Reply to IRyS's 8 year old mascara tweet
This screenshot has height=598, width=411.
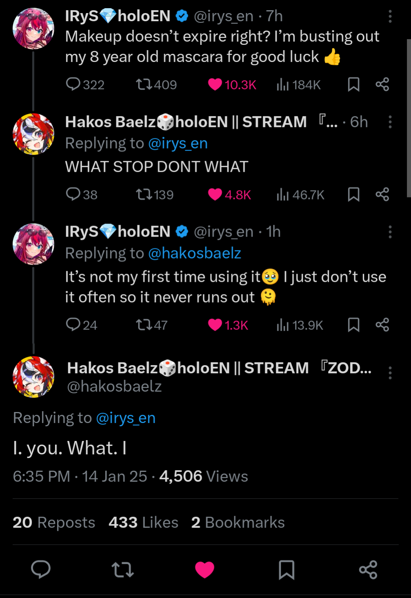(x=73, y=84)
